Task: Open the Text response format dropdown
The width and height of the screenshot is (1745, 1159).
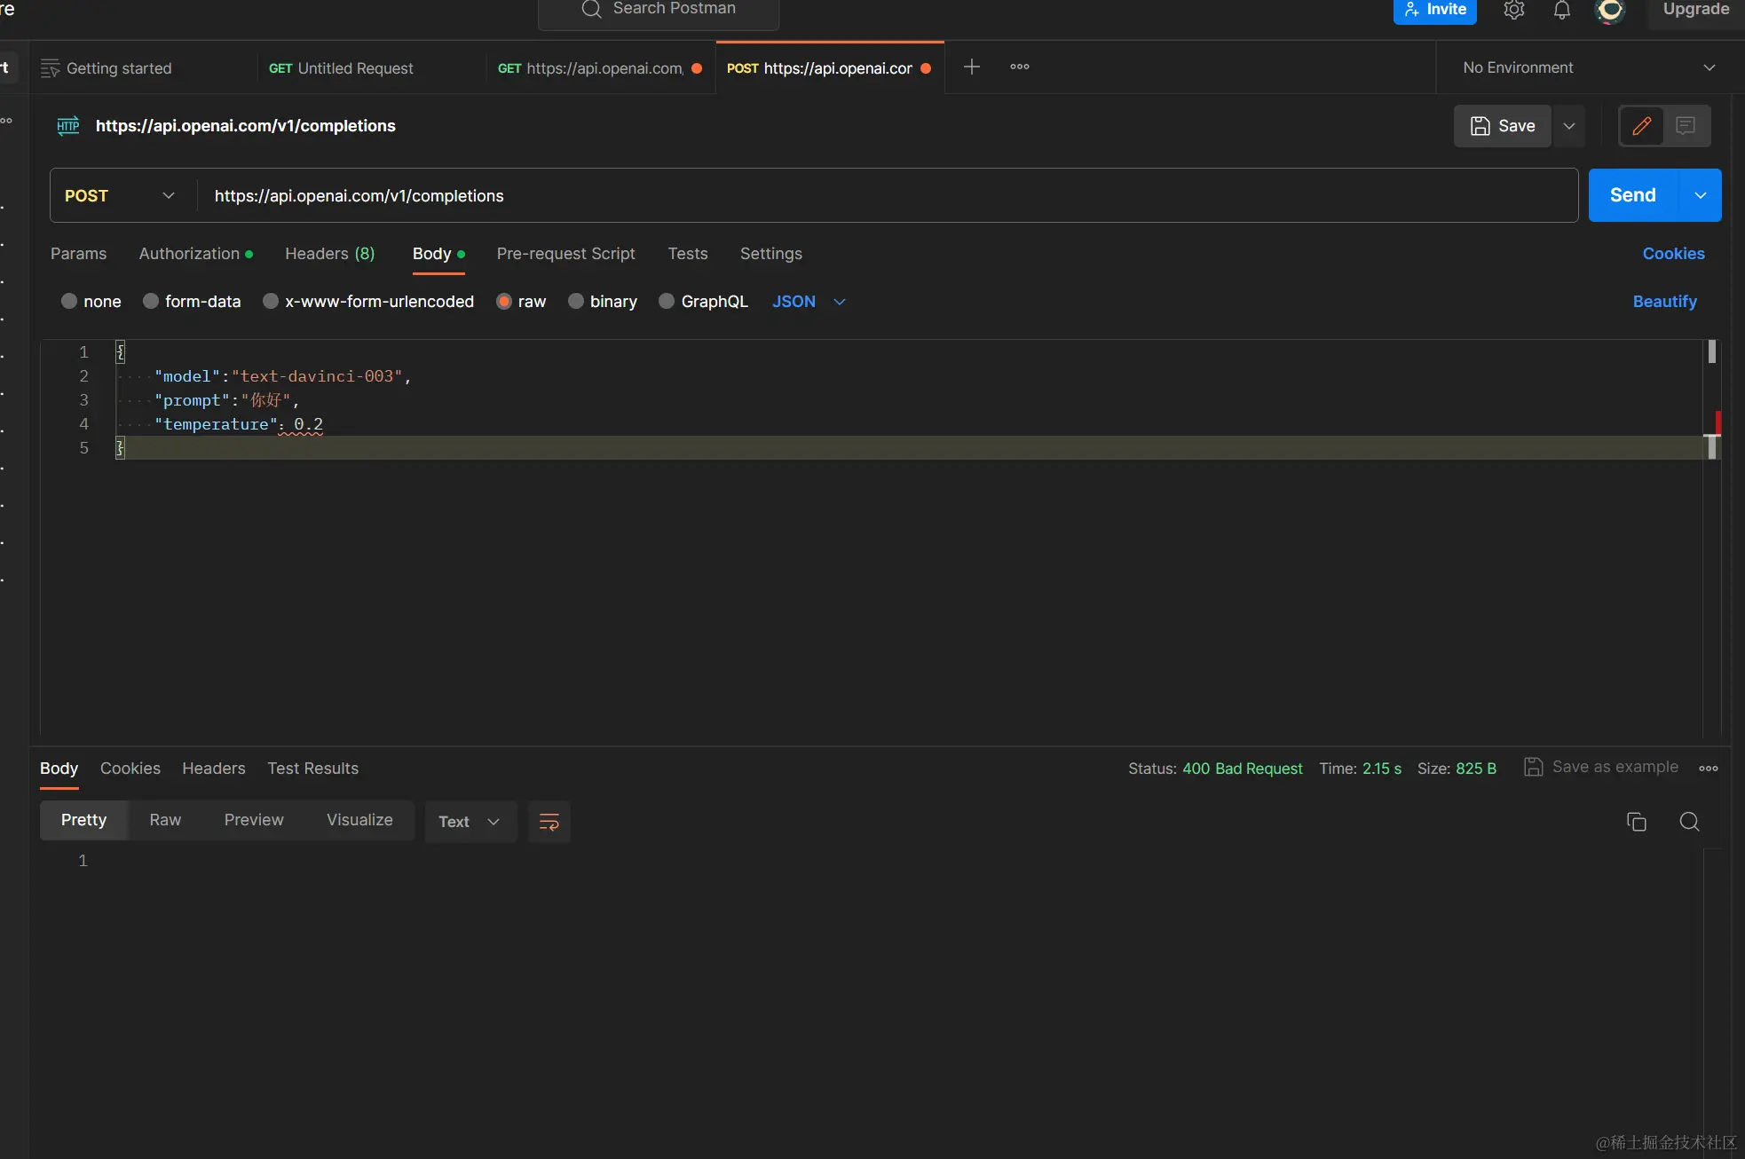Action: pyautogui.click(x=470, y=822)
